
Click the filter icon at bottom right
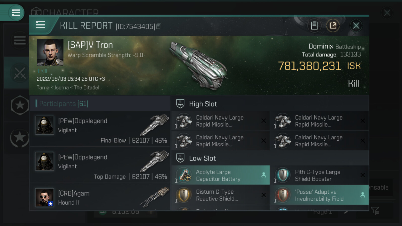[375, 210]
